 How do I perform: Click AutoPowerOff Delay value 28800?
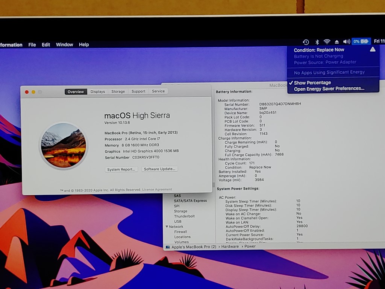tap(302, 226)
